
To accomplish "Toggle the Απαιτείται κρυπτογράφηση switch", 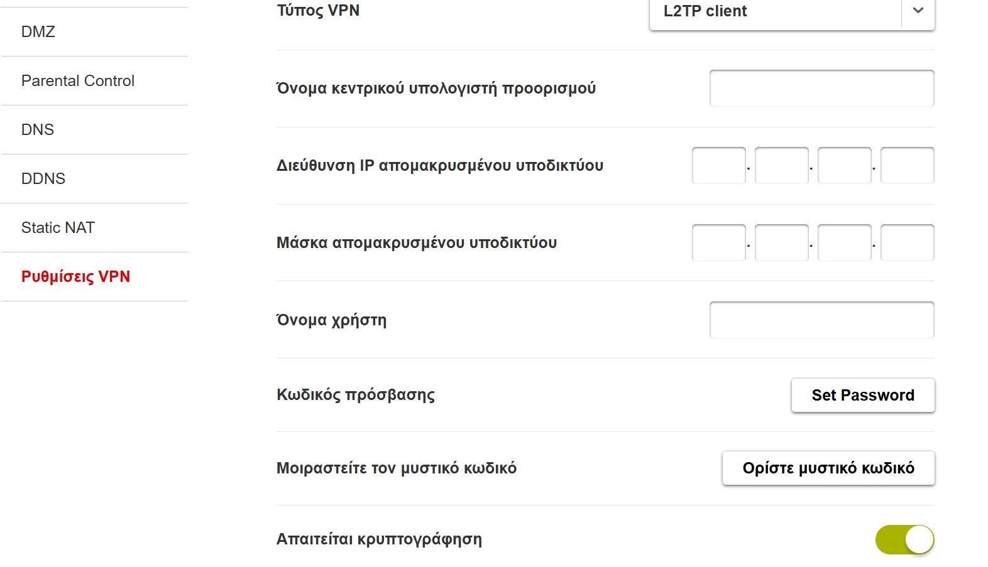I will click(904, 539).
